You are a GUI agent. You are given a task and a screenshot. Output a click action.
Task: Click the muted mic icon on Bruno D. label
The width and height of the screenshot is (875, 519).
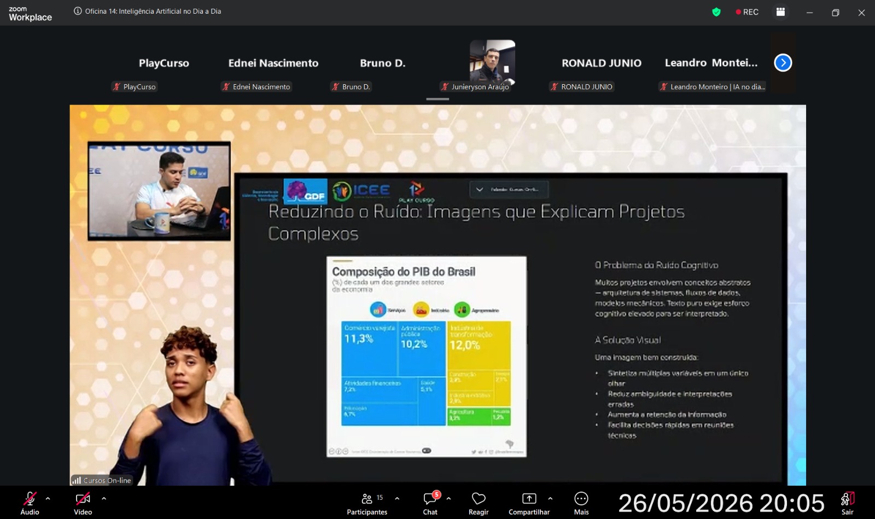tap(335, 86)
